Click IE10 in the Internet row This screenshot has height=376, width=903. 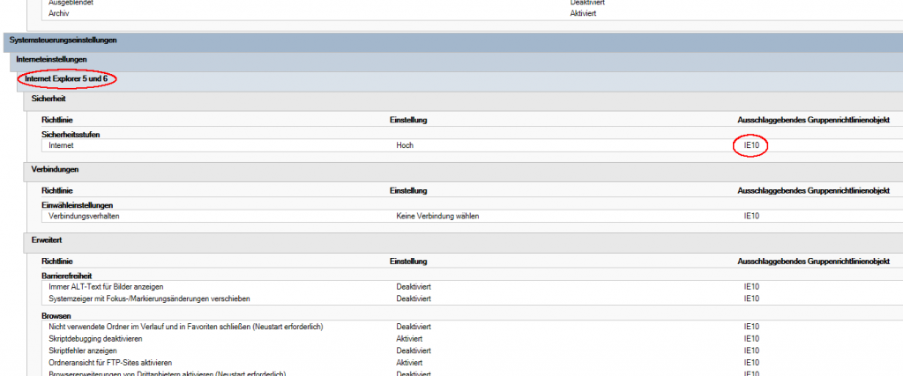point(751,145)
